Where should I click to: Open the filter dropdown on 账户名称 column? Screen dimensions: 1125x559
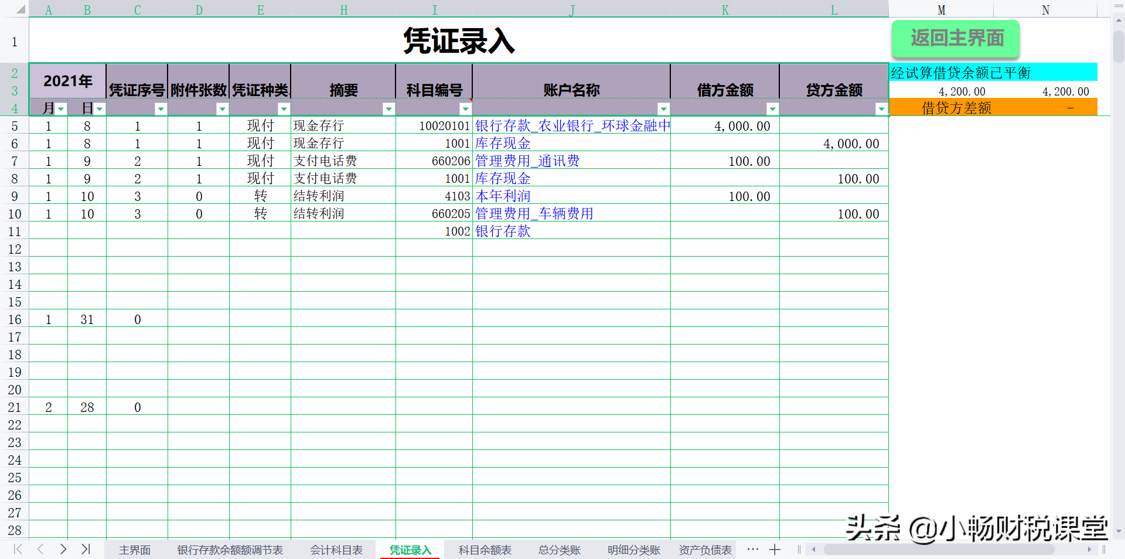[x=663, y=108]
